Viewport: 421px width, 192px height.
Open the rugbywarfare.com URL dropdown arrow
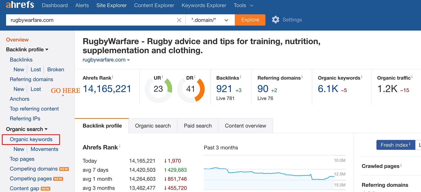pos(128,60)
